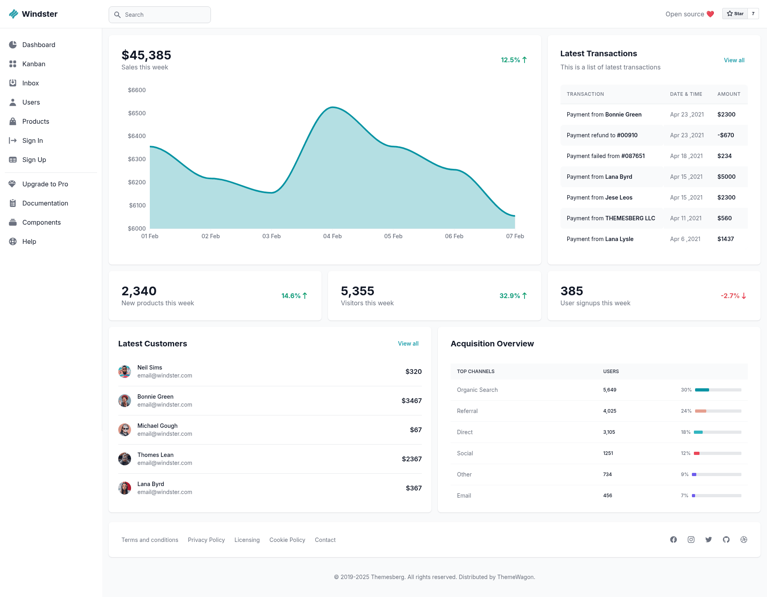This screenshot has width=767, height=597.
Task: Click the Kanban grid icon
Action: [x=13, y=64]
